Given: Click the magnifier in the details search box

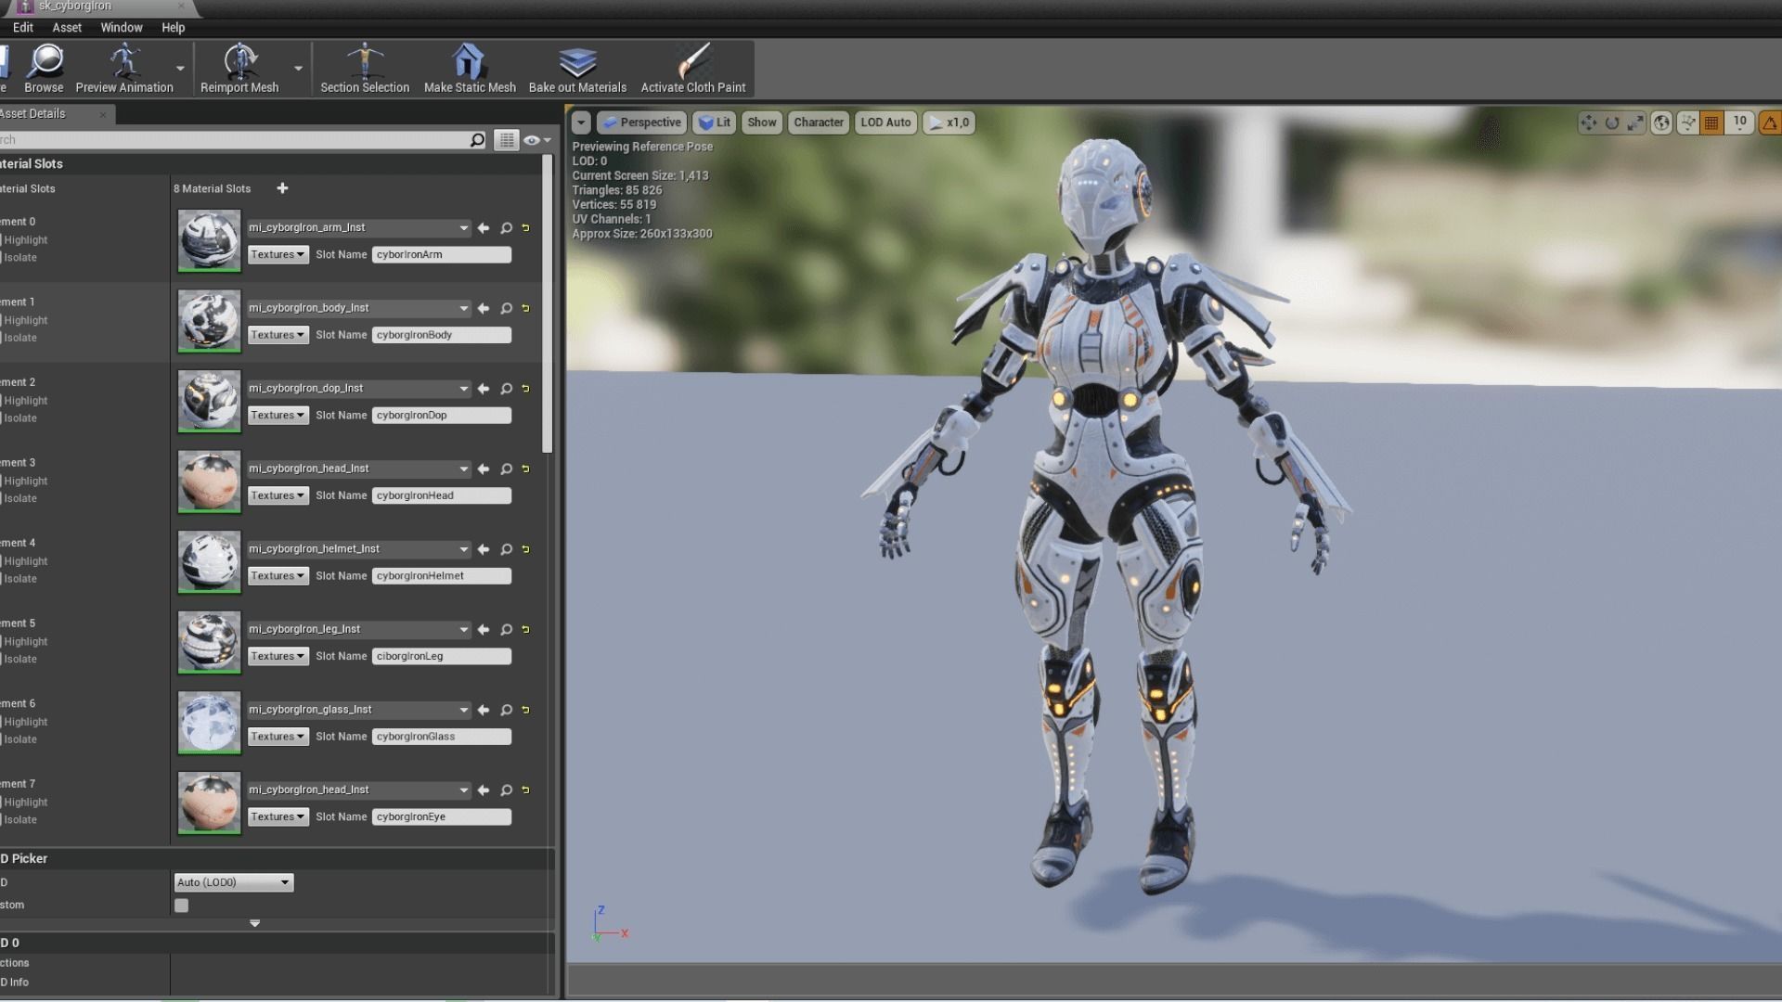Looking at the screenshot, I should pyautogui.click(x=477, y=140).
